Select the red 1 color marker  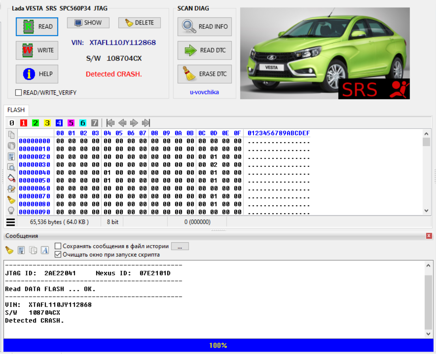tap(24, 123)
